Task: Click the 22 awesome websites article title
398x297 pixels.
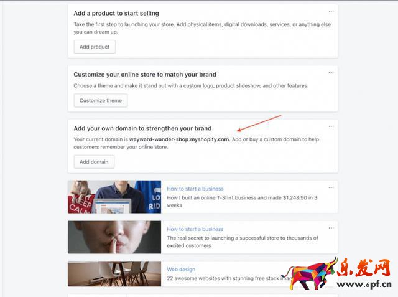Action: tap(228, 278)
